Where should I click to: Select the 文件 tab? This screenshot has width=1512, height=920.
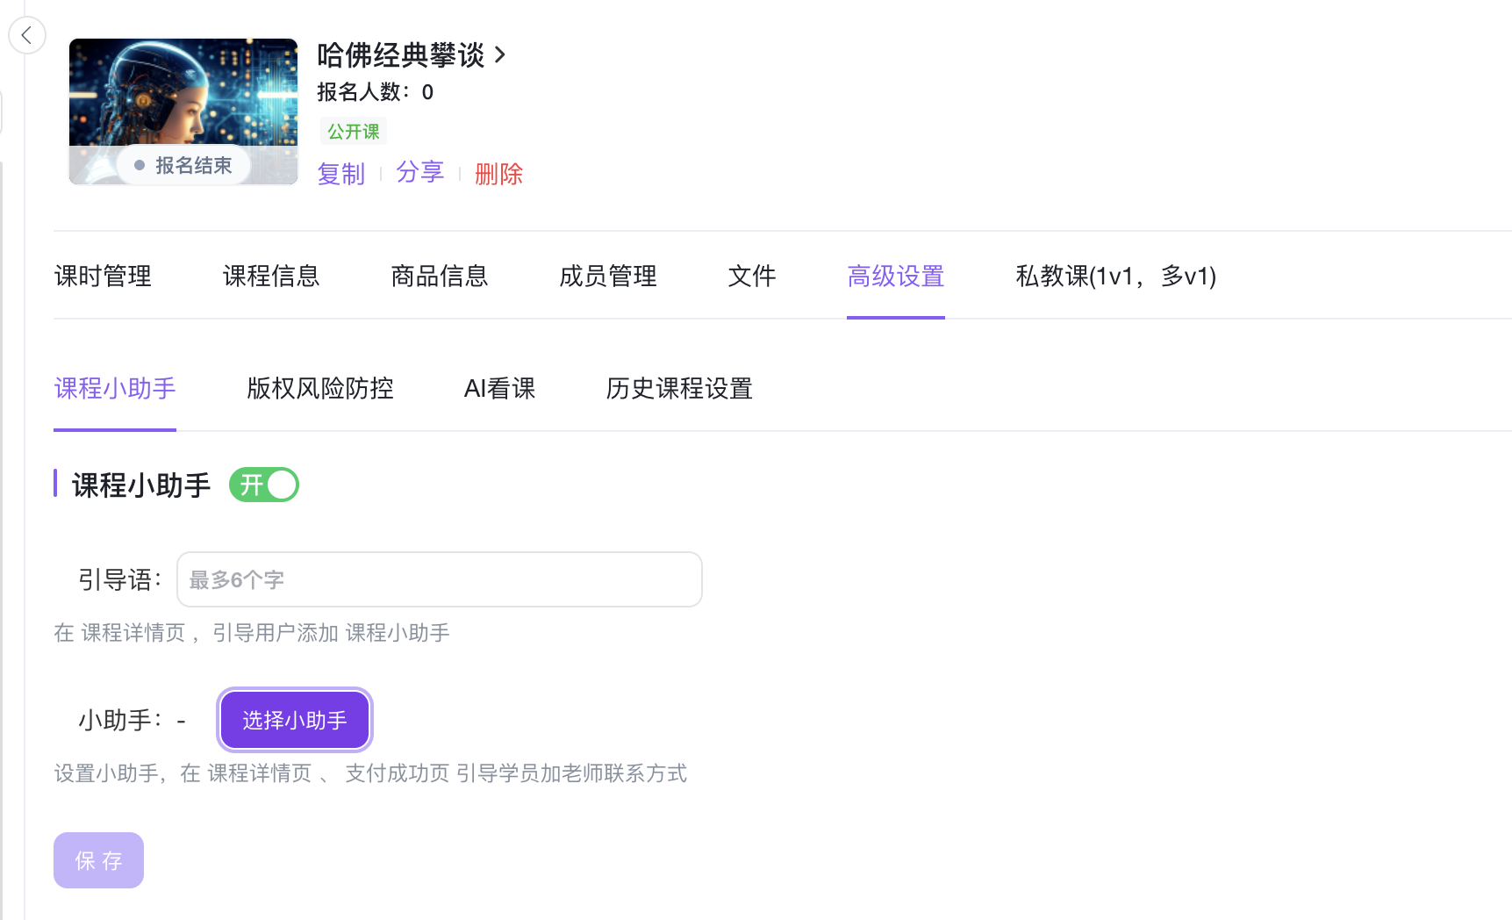(752, 276)
